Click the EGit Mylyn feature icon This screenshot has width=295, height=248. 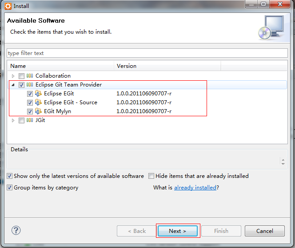[x=38, y=111]
